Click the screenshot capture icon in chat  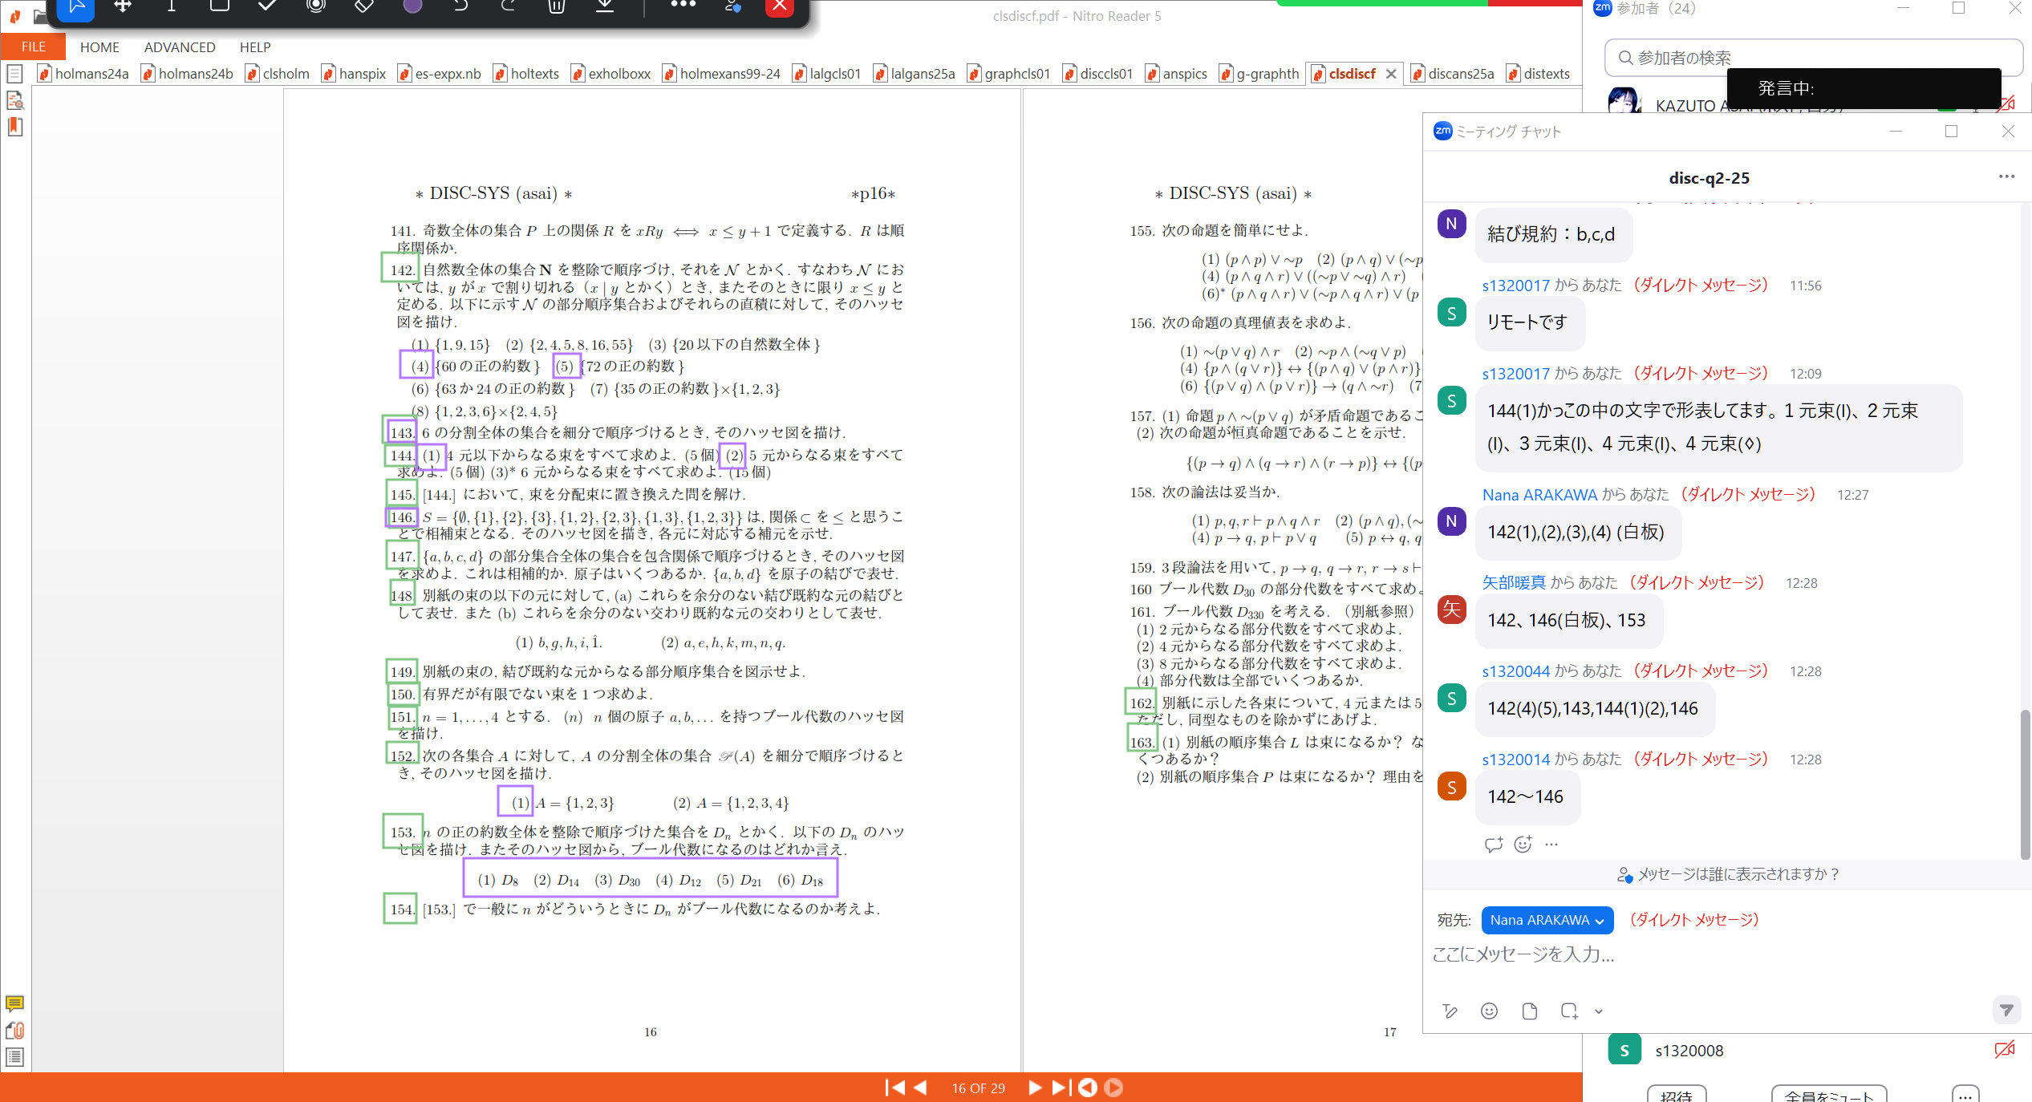1569,1011
